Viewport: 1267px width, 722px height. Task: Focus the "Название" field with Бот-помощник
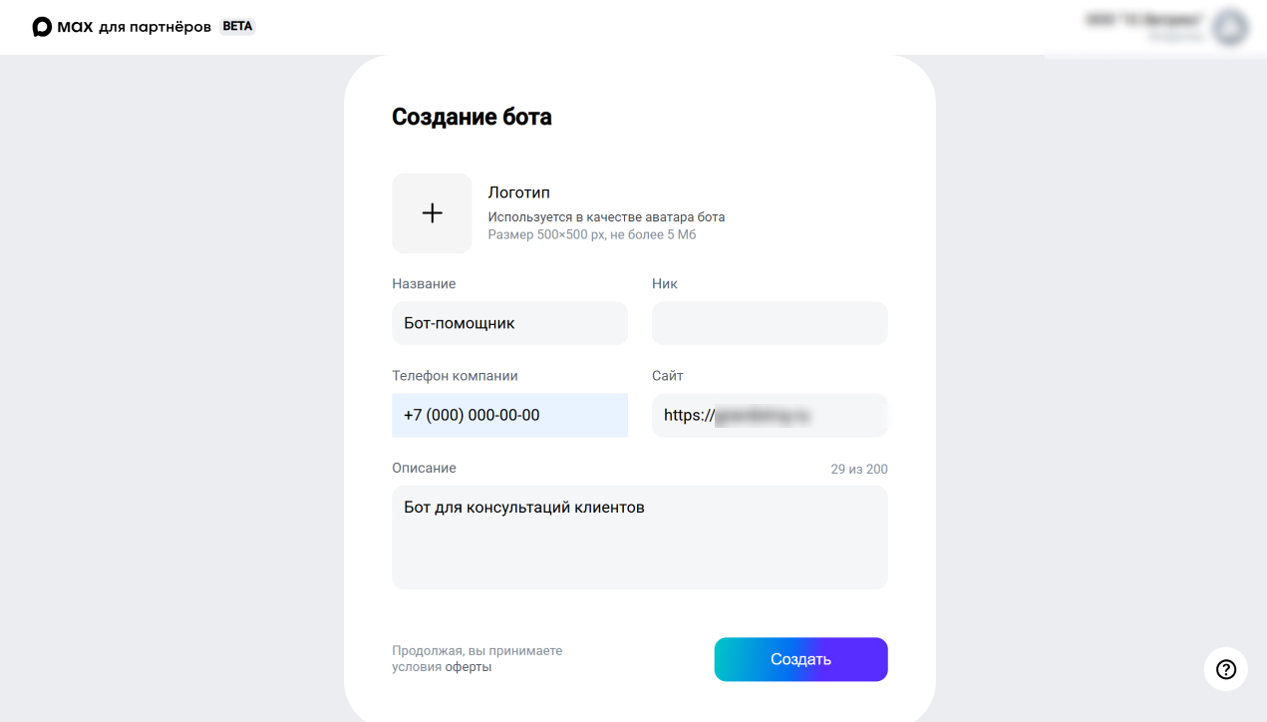[x=509, y=323]
